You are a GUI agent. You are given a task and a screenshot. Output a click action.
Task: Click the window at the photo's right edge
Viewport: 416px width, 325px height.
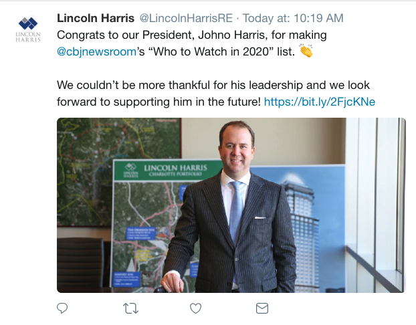[381, 201]
